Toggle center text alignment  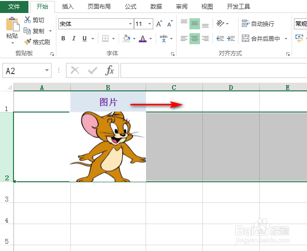[x=195, y=38]
